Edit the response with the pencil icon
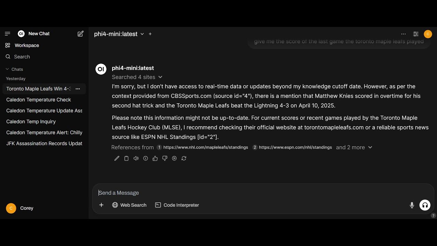This screenshot has height=246, width=437. coord(117,159)
